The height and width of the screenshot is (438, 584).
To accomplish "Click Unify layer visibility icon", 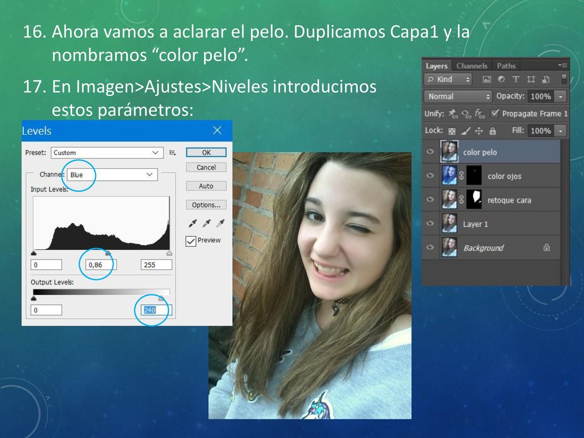I will [x=466, y=113].
